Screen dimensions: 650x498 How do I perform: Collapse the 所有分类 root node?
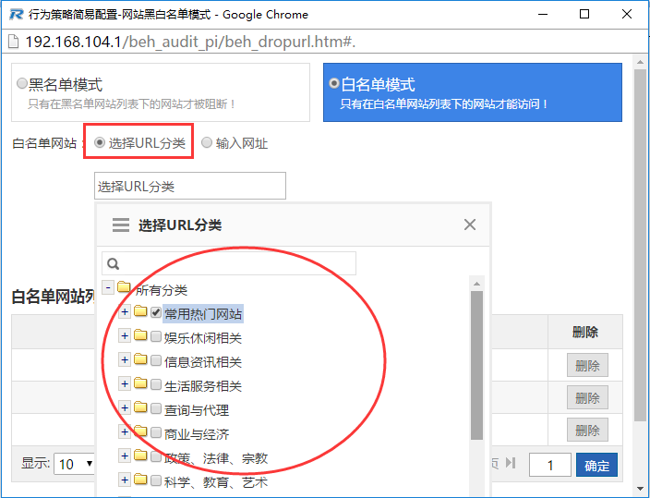(x=109, y=289)
